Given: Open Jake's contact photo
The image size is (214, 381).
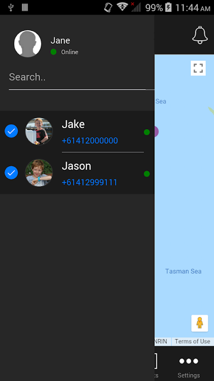Looking at the screenshot, I should [39, 131].
